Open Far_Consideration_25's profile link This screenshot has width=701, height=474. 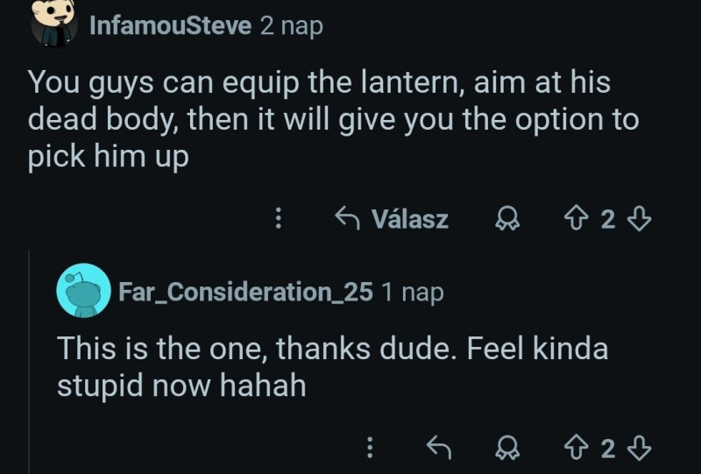tap(246, 291)
